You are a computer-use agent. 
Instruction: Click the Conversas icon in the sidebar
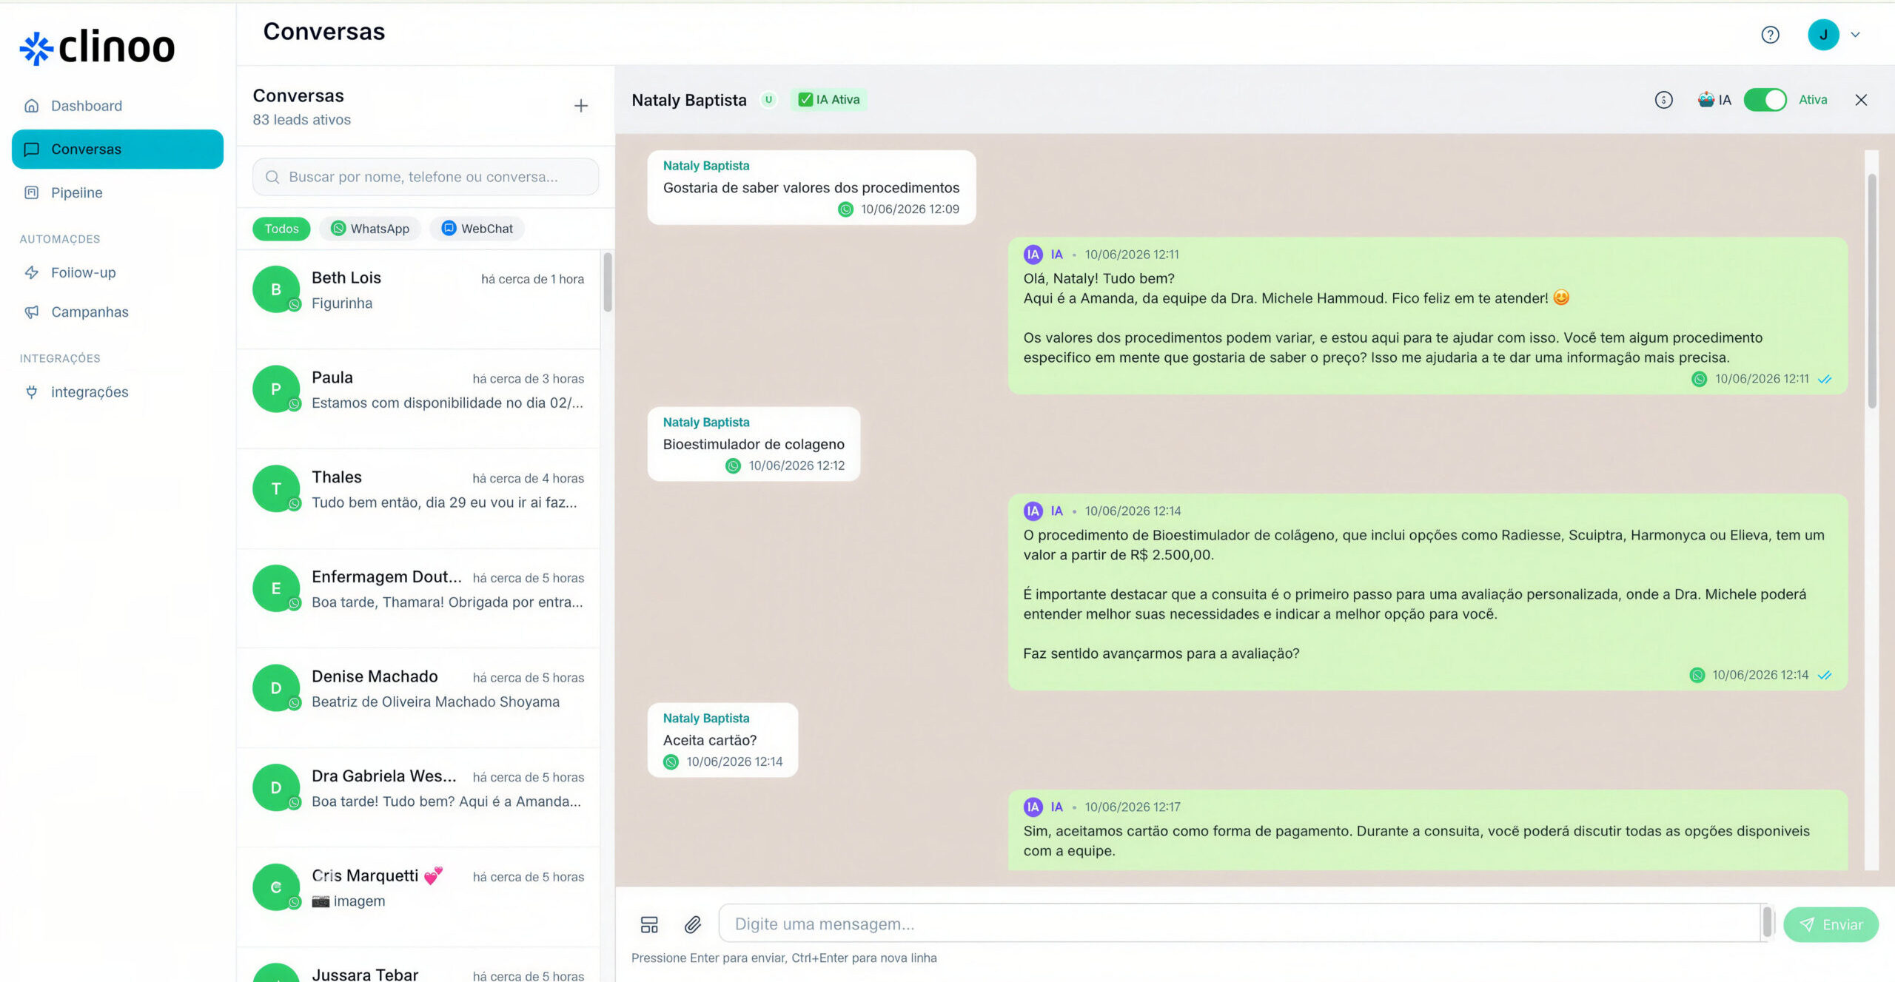point(31,149)
